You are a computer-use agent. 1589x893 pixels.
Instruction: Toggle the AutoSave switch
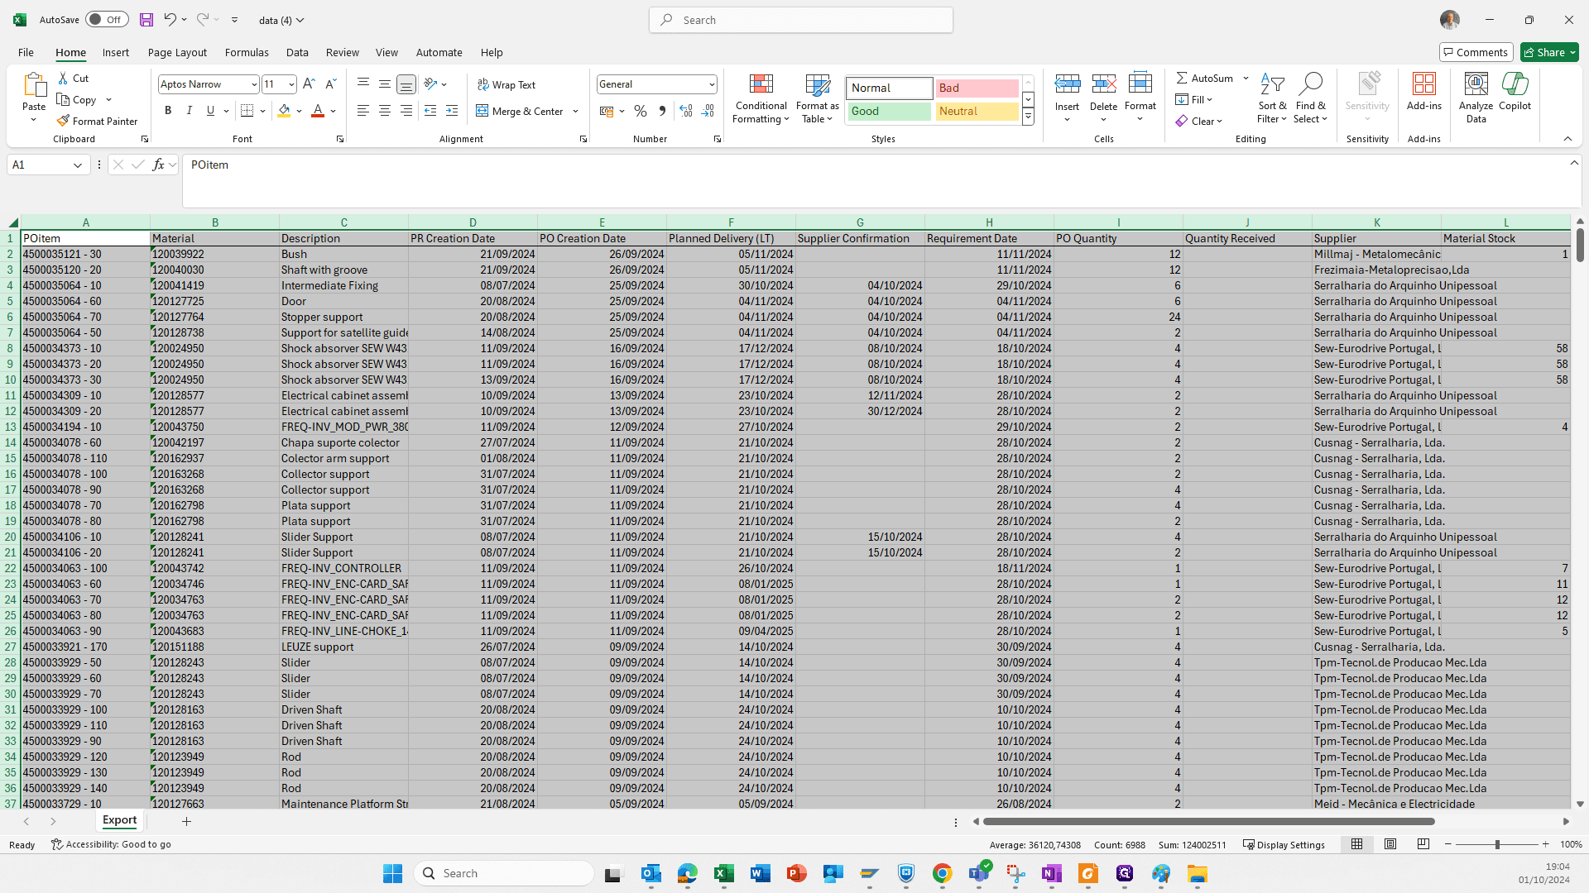107,20
